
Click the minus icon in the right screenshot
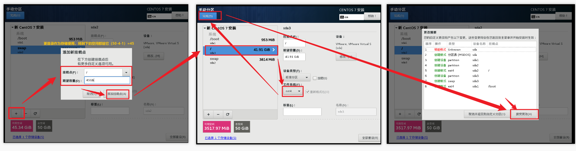[409, 114]
